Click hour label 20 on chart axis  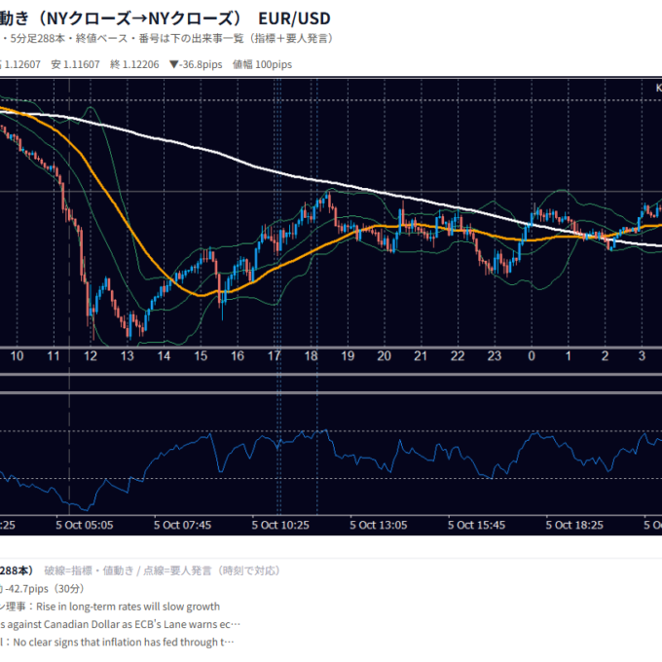point(384,356)
